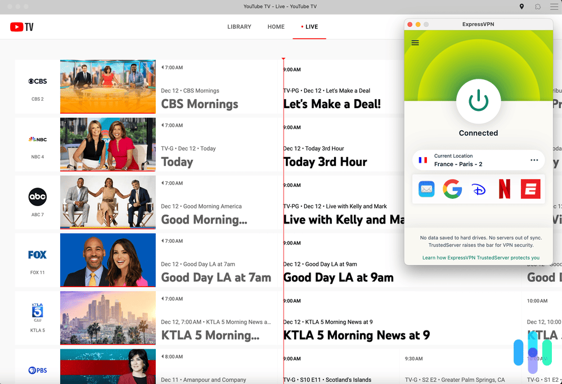Screen dimensions: 562x384
Task: Click the YouTube TV logo
Action: click(x=21, y=26)
